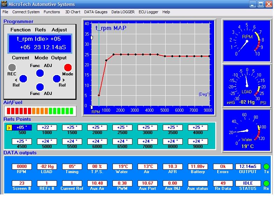Select the 1000 RPM ref point +22
Image resolution: width=276 pixels, height=200 pixels.
click(x=47, y=127)
